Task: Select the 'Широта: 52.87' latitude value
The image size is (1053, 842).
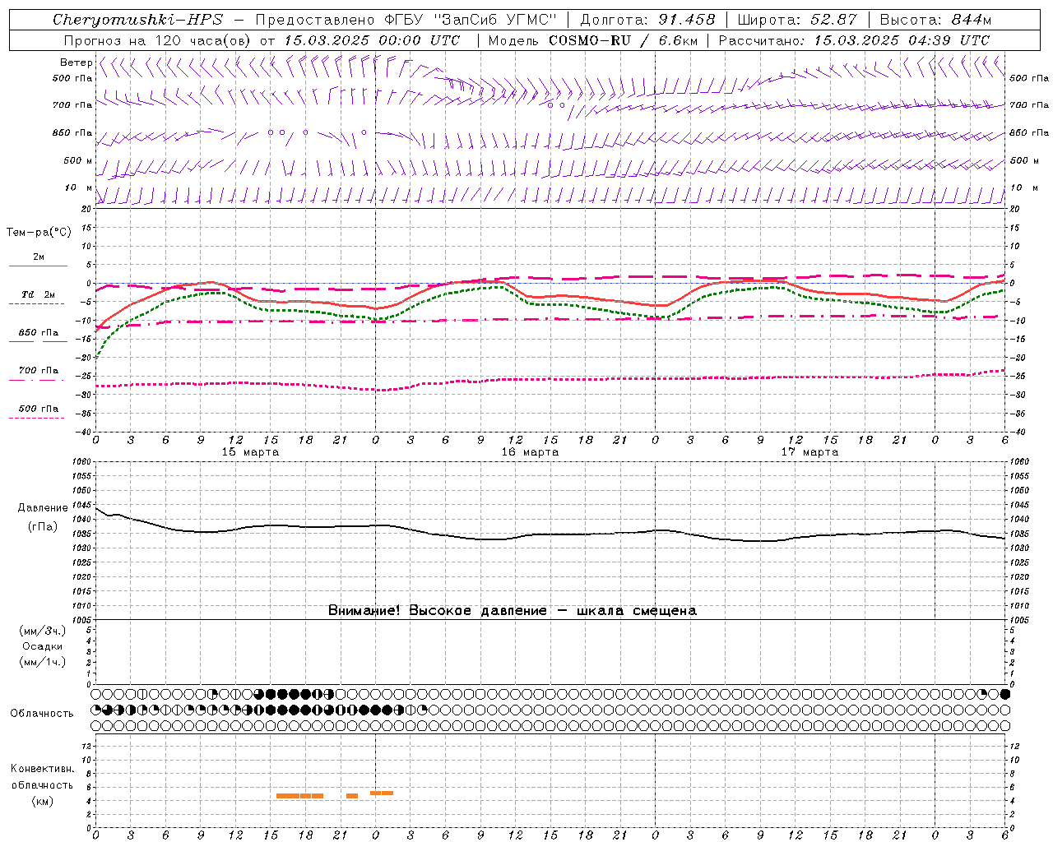Action: (797, 19)
